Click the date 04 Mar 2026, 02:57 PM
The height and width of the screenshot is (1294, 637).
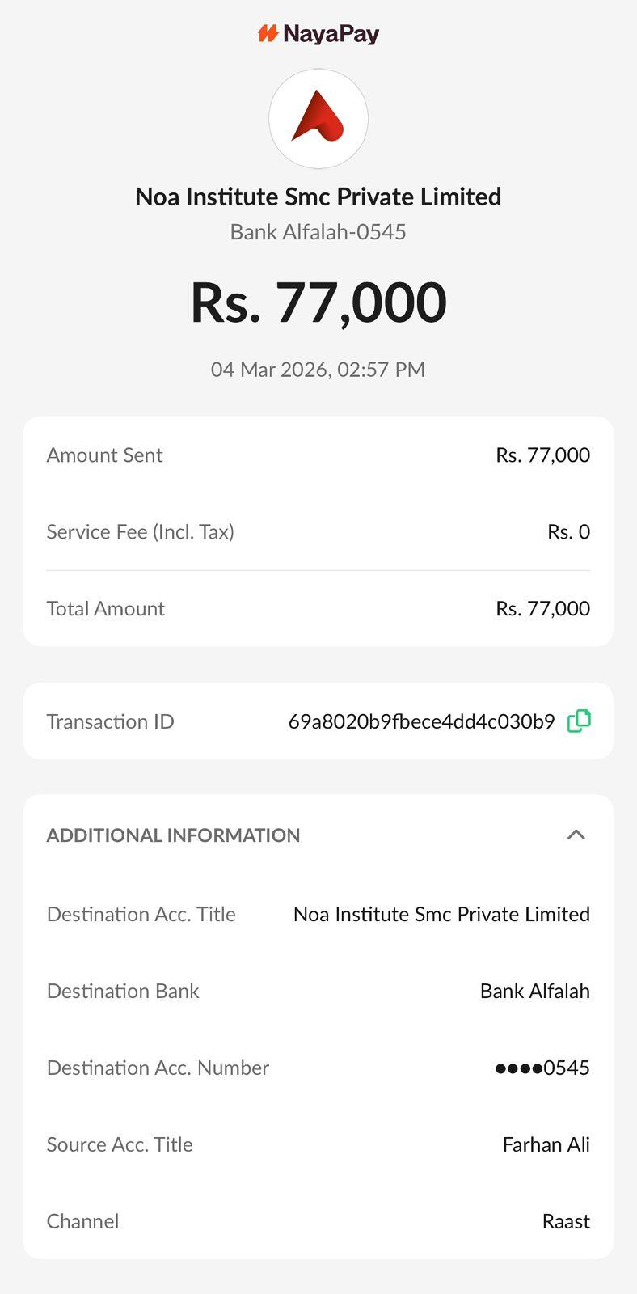click(x=318, y=370)
